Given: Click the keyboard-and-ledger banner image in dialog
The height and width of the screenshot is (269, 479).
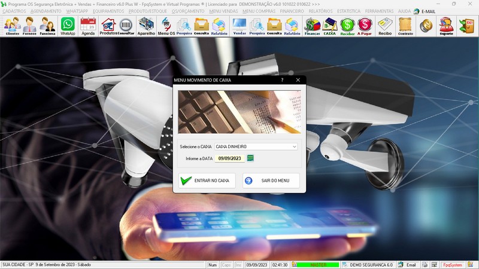Looking at the screenshot, I should 239,112.
